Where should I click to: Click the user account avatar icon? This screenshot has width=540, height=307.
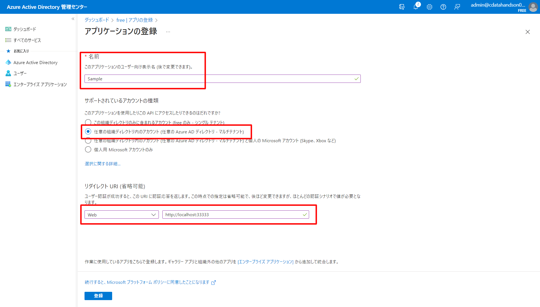[533, 7]
